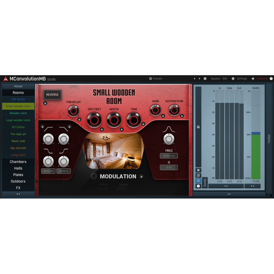Click the Sleeping status indicator
Screen dimensions: 274x274
(x=262, y=79)
